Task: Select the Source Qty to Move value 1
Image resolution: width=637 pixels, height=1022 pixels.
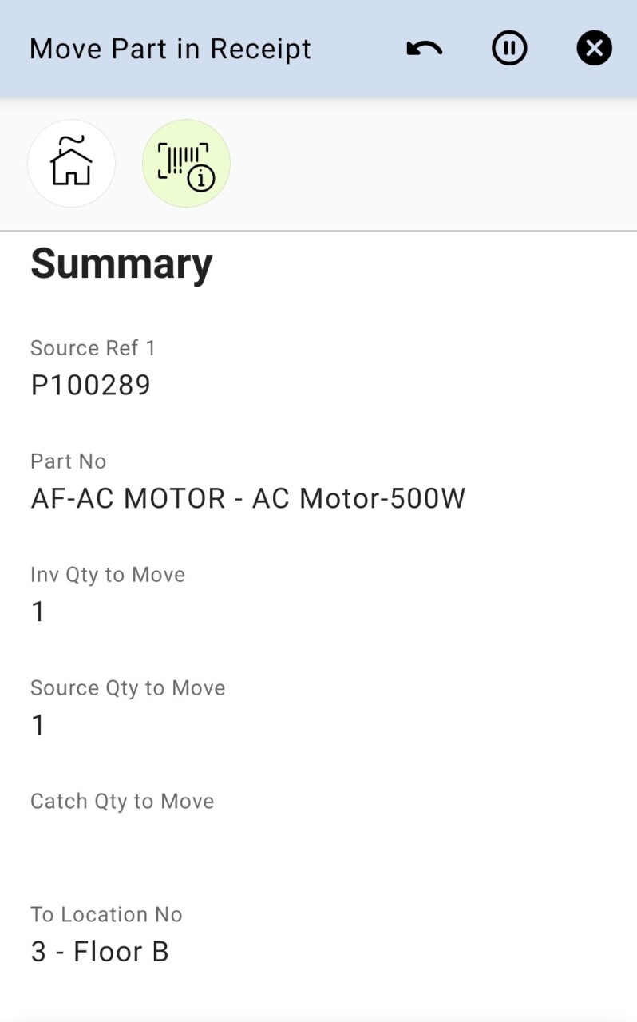Action: [x=38, y=725]
